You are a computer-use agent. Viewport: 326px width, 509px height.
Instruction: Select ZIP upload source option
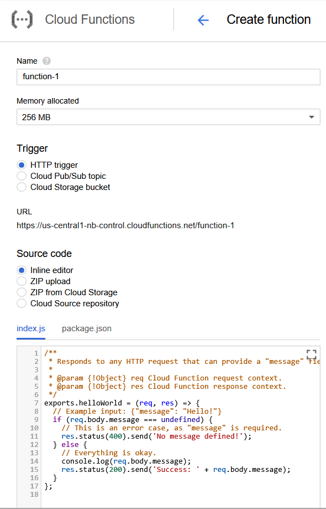(22, 281)
